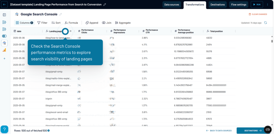Open the Columns panel

24,23
